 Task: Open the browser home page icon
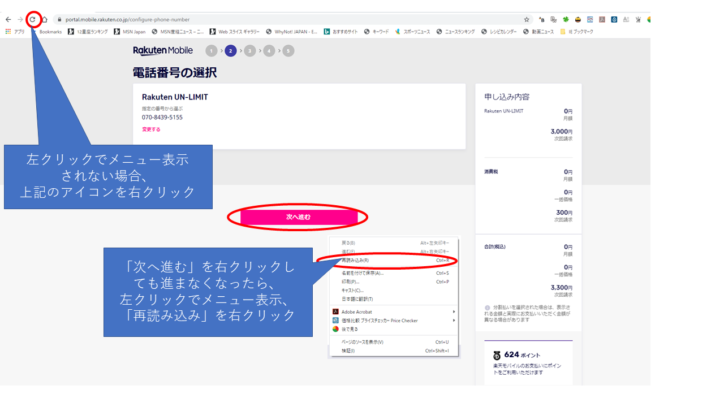45,19
